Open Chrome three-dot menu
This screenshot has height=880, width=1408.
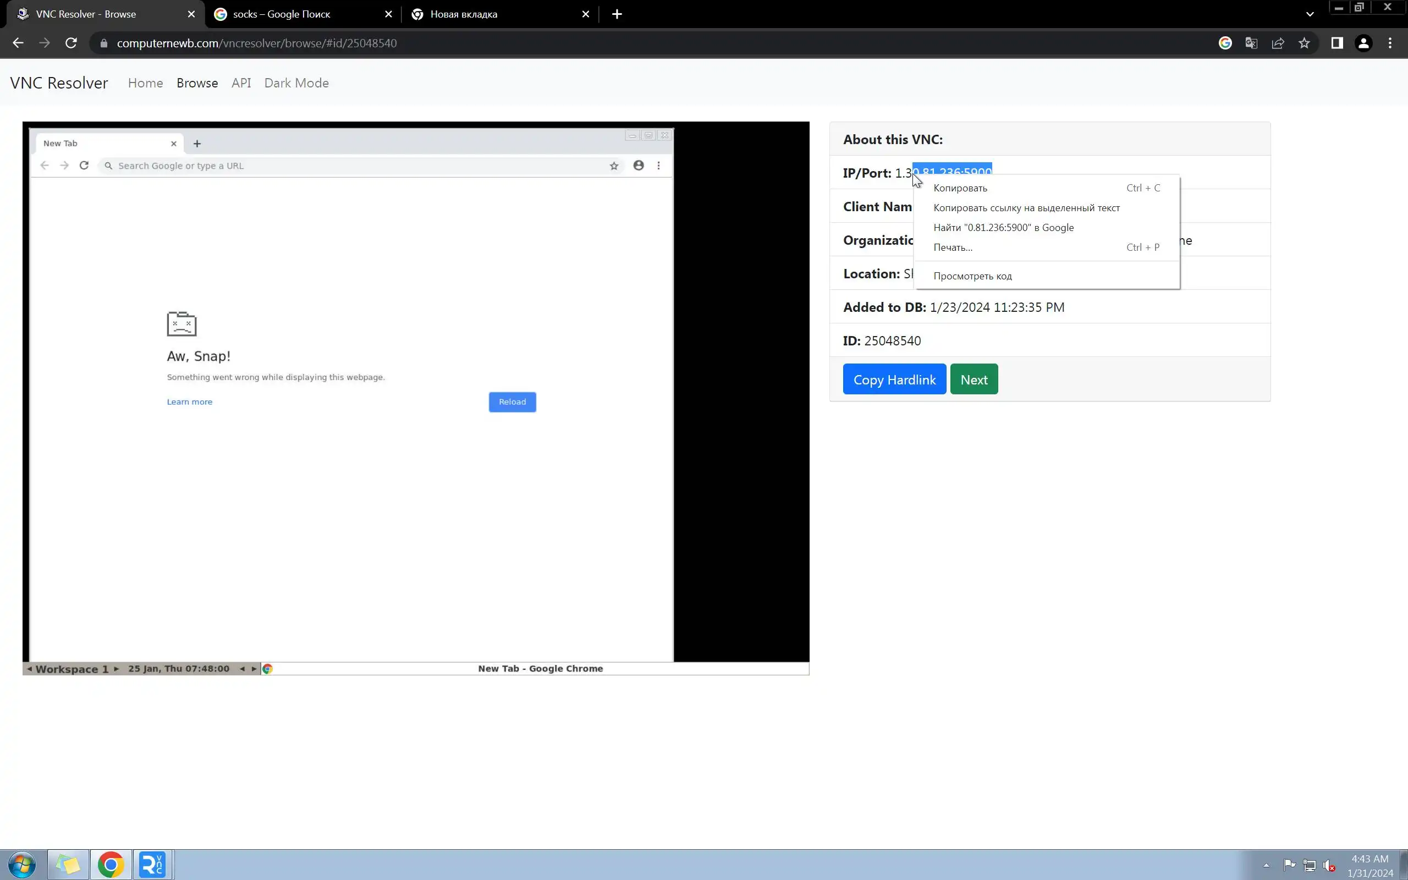click(1390, 43)
